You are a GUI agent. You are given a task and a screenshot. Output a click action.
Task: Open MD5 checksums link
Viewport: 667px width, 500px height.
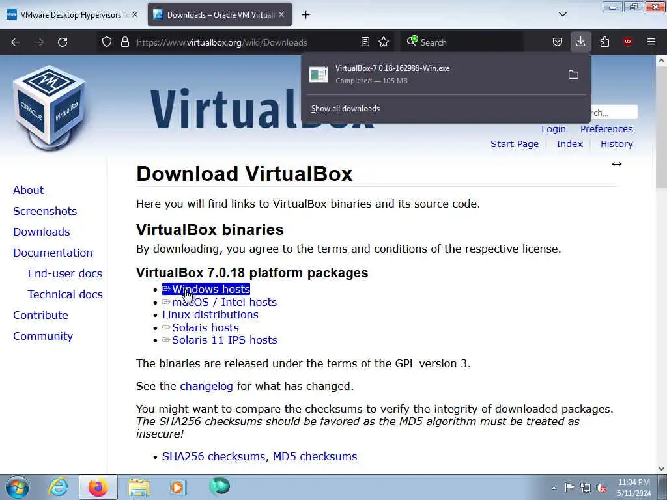coord(315,456)
